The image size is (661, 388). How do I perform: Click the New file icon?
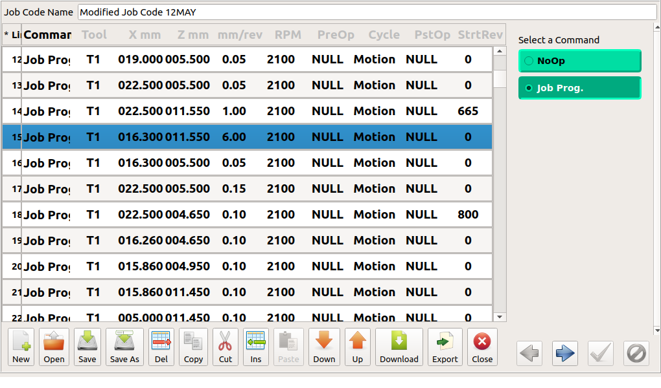[21, 347]
